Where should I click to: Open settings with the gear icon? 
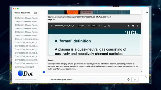tap(147, 12)
